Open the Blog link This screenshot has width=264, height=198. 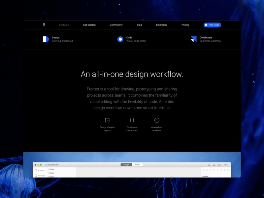tap(139, 25)
